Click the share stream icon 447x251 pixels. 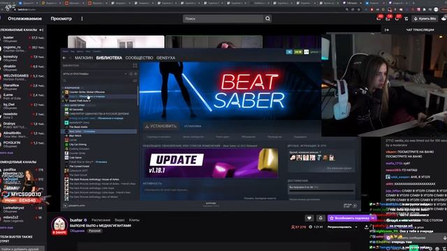(x=366, y=227)
